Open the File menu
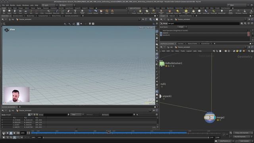Image resolution: width=254 pixels, height=143 pixels. tap(3, 5)
